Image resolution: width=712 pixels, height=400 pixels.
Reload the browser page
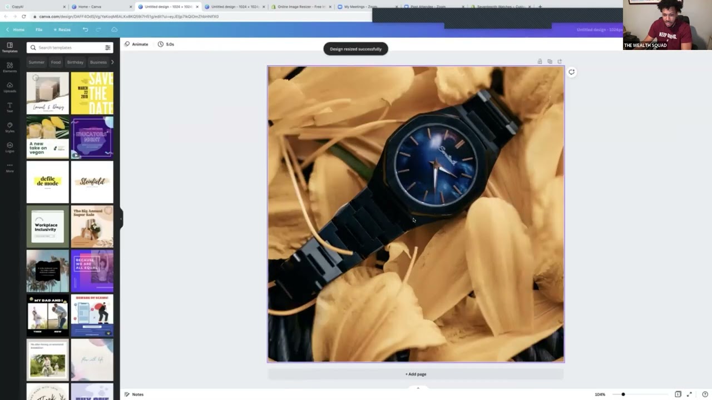pyautogui.click(x=24, y=17)
